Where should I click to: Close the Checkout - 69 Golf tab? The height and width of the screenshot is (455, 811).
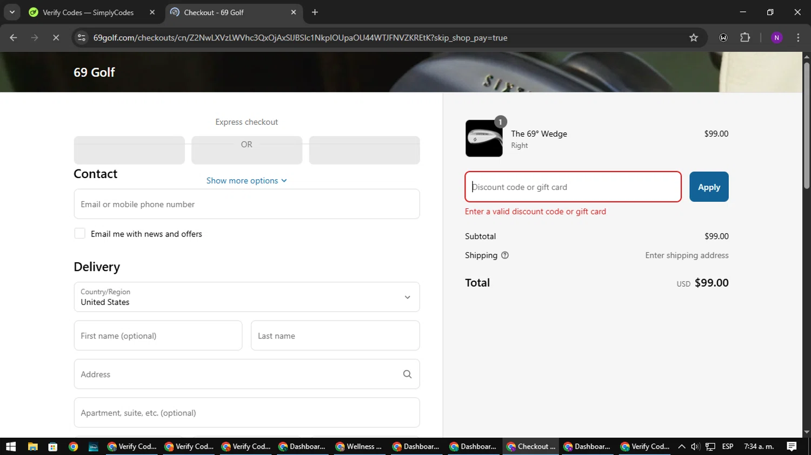[294, 12]
